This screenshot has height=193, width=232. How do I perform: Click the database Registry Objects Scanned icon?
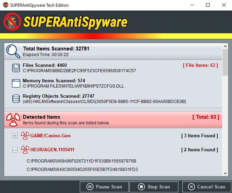[x=16, y=99]
